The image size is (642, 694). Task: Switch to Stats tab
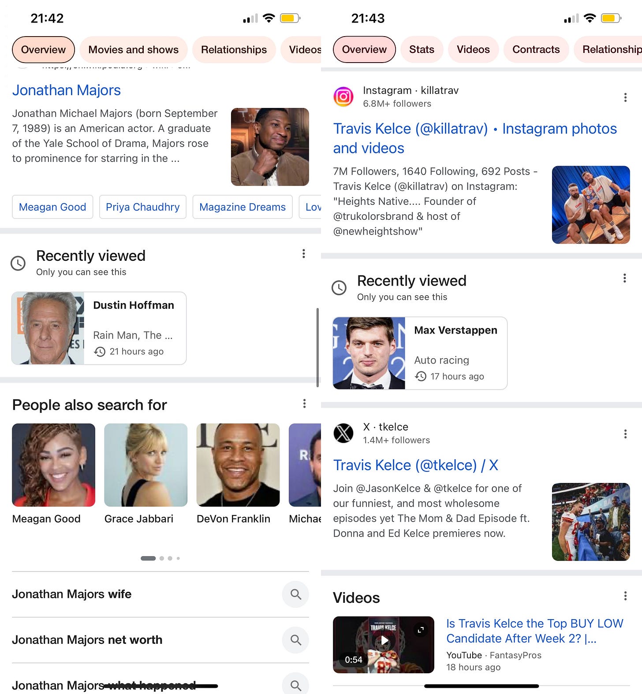[x=422, y=49]
